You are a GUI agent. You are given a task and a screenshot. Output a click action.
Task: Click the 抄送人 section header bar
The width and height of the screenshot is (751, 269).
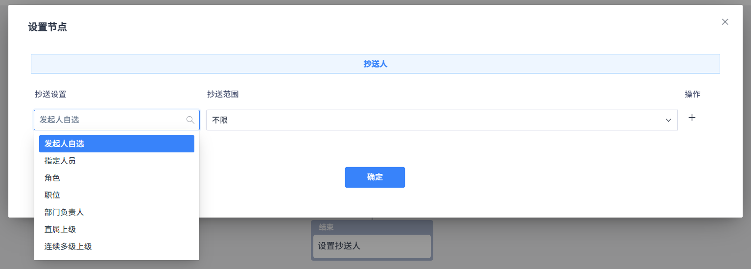point(375,64)
